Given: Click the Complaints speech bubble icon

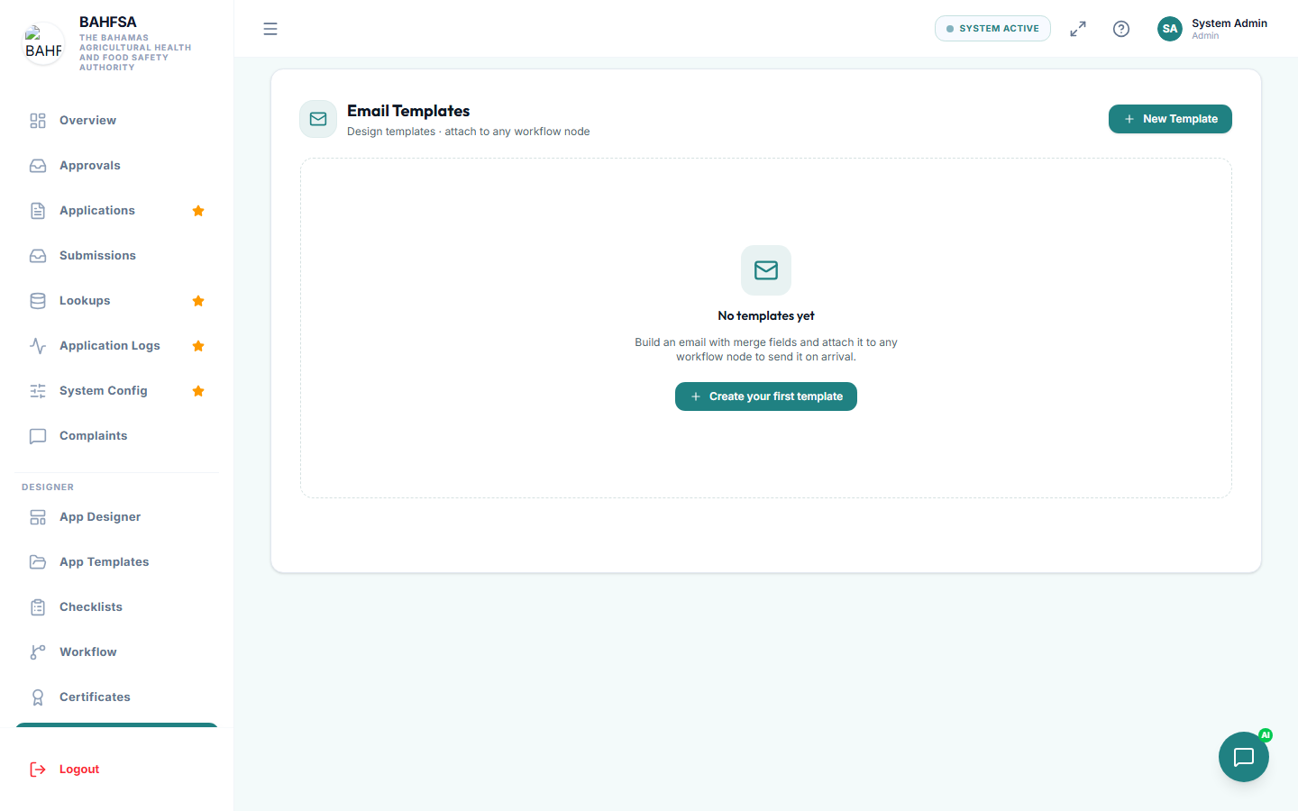Looking at the screenshot, I should pos(38,436).
